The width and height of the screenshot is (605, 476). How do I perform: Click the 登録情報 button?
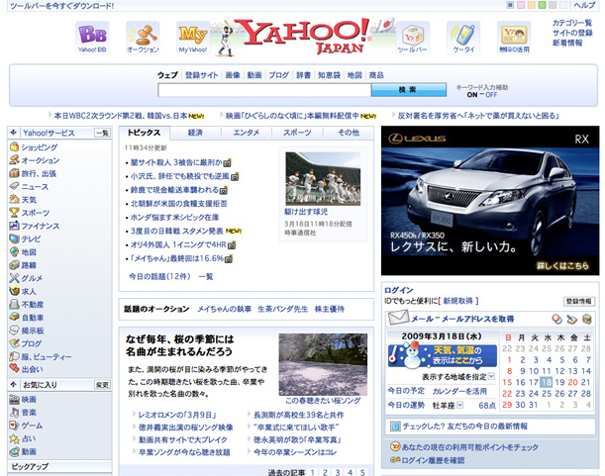tap(579, 301)
